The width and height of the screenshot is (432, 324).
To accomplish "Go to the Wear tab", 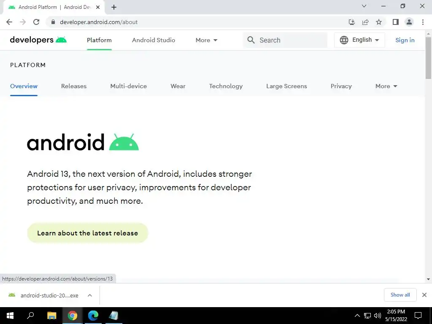I will 178,86.
